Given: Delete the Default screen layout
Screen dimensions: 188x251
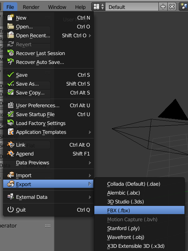Looking at the screenshot, I should [172, 7].
